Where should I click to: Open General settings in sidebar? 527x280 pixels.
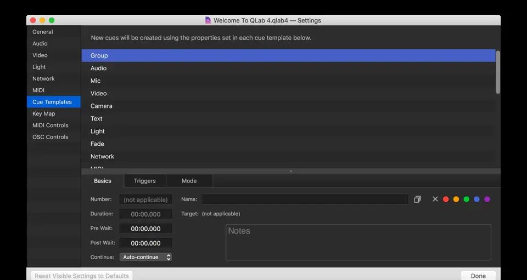[x=53, y=32]
